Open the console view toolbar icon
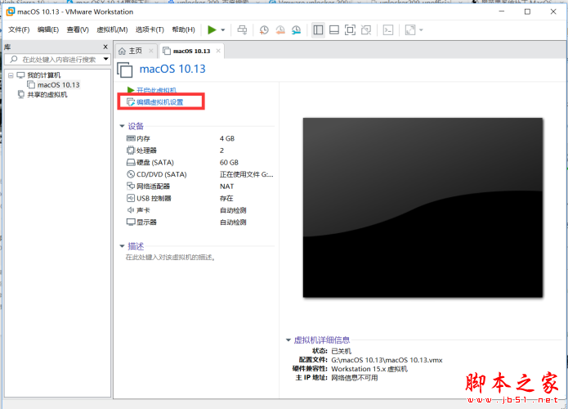Image resolution: width=568 pixels, height=409 pixels. click(x=388, y=29)
